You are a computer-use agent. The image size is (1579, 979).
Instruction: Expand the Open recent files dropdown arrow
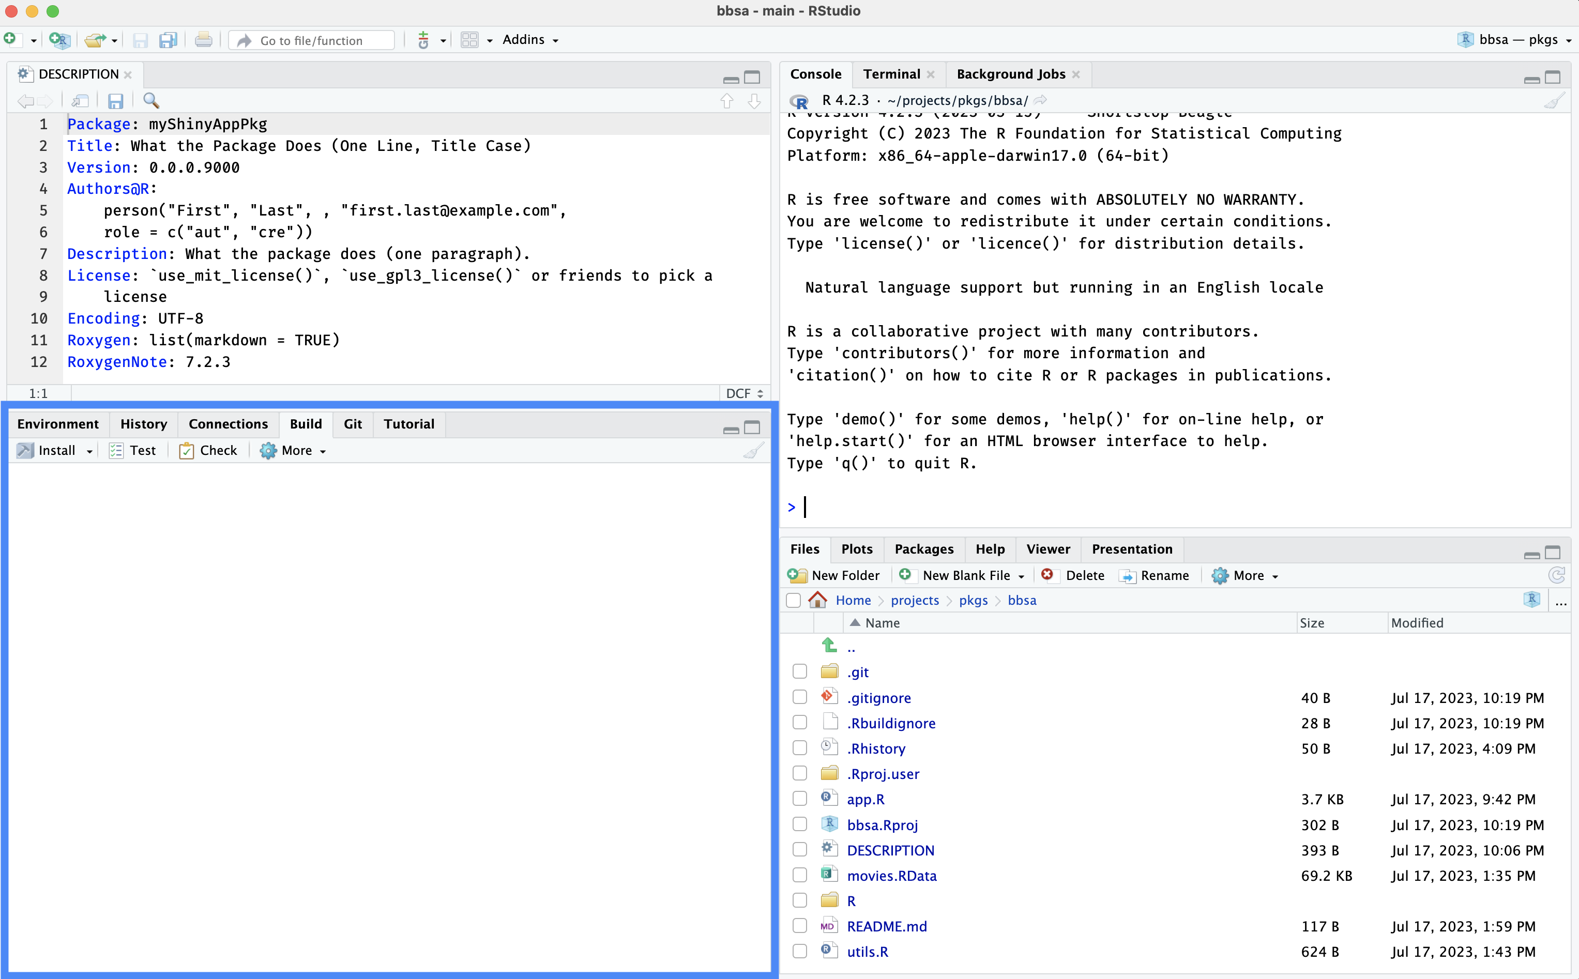(114, 41)
